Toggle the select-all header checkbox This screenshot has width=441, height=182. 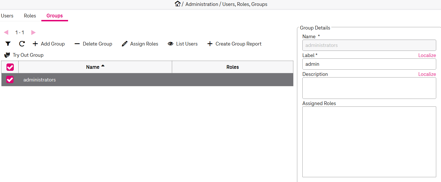(x=10, y=67)
